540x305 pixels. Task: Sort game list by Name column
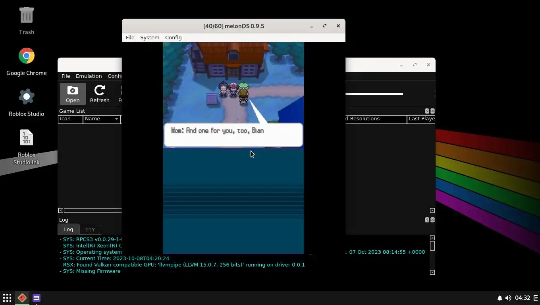(101, 119)
